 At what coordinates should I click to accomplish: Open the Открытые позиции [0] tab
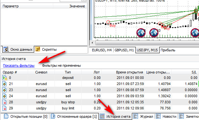point(25,116)
